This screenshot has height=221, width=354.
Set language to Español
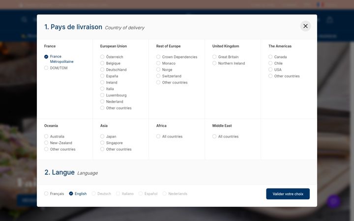(x=148, y=193)
